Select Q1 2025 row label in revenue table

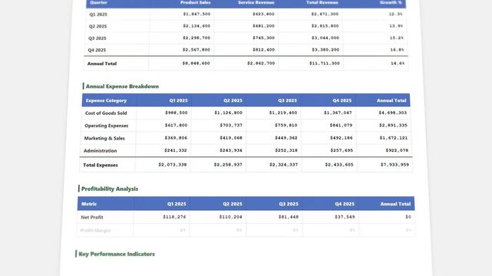(98, 15)
